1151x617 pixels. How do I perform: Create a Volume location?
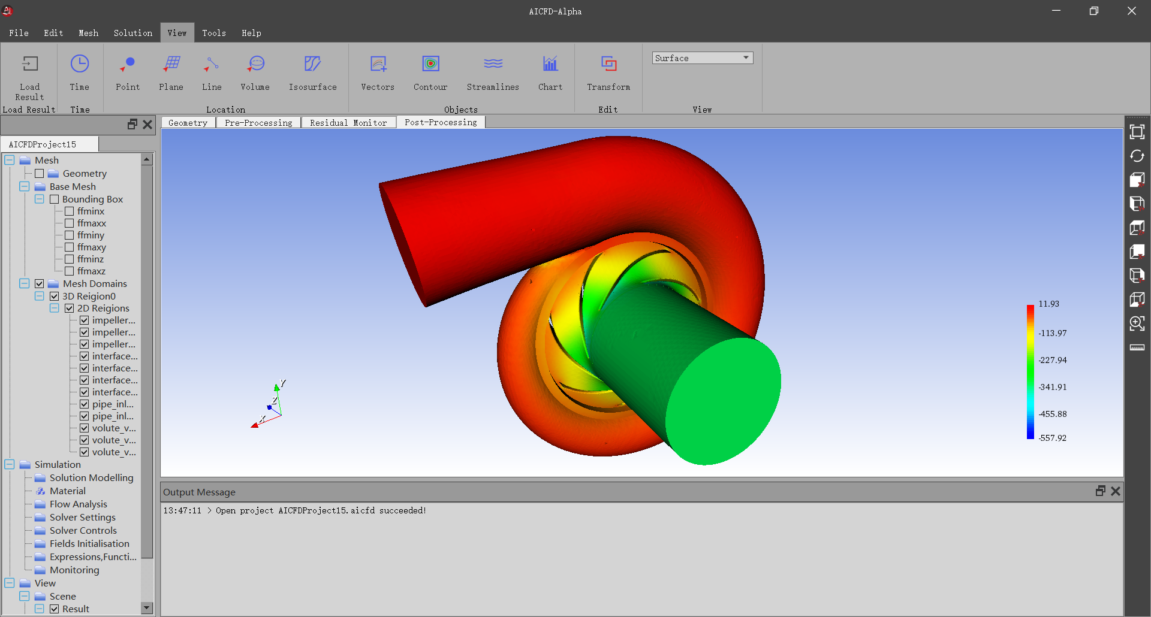[255, 64]
